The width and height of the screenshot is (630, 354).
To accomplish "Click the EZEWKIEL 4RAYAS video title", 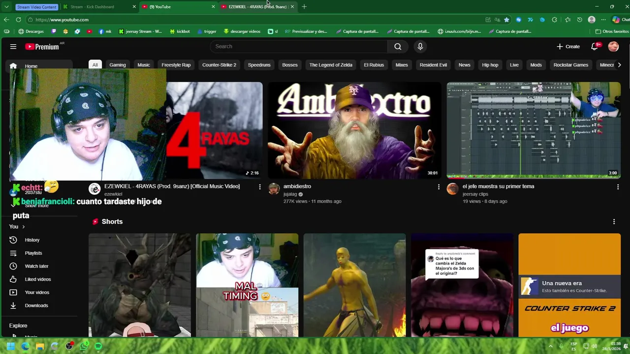I will tap(172, 186).
